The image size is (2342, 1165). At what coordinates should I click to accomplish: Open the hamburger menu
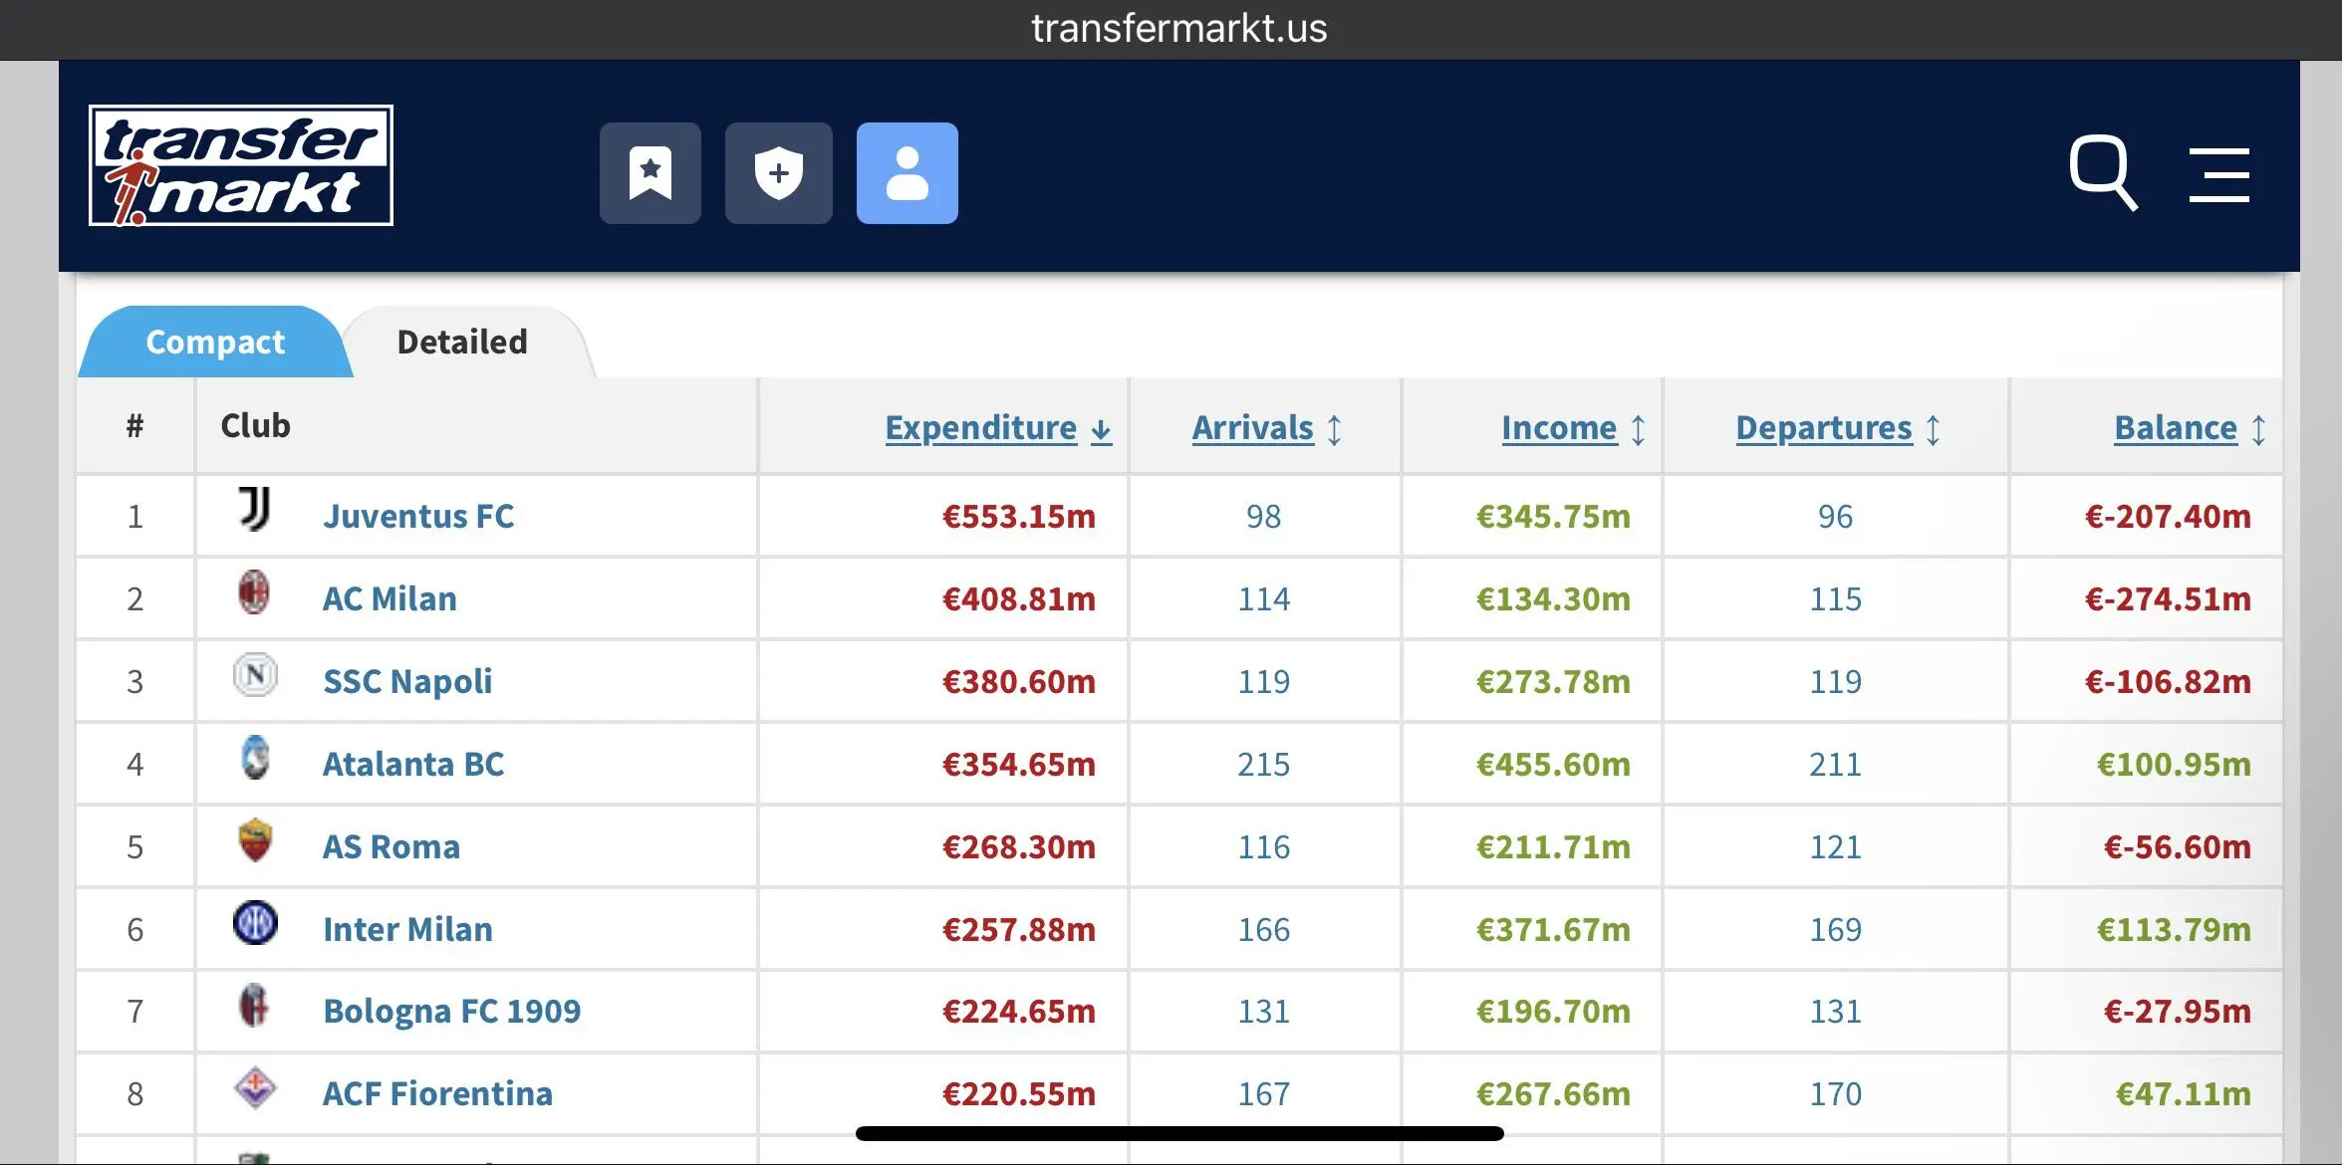2219,175
